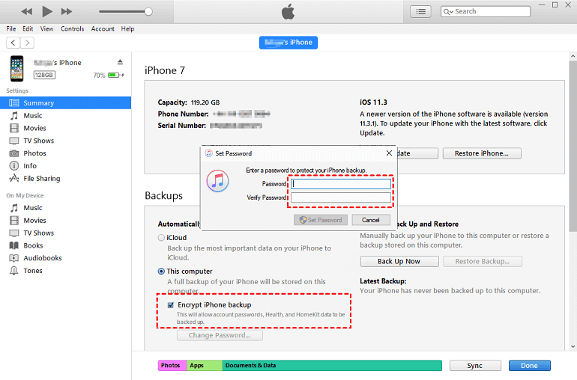Open the Controls menu
This screenshot has width=577, height=380.
[x=73, y=28]
